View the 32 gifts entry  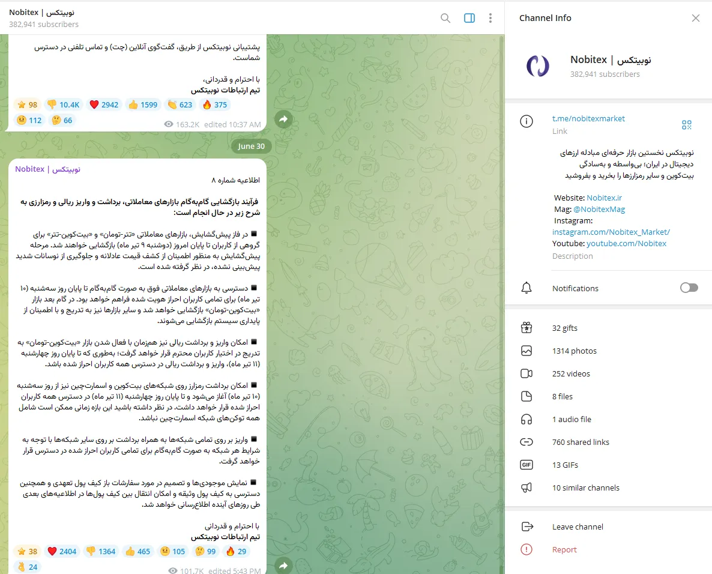pyautogui.click(x=564, y=328)
